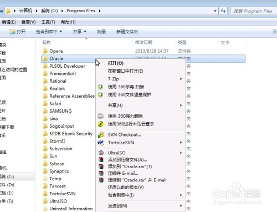Select the Reference Assemblies folder name

(72, 96)
